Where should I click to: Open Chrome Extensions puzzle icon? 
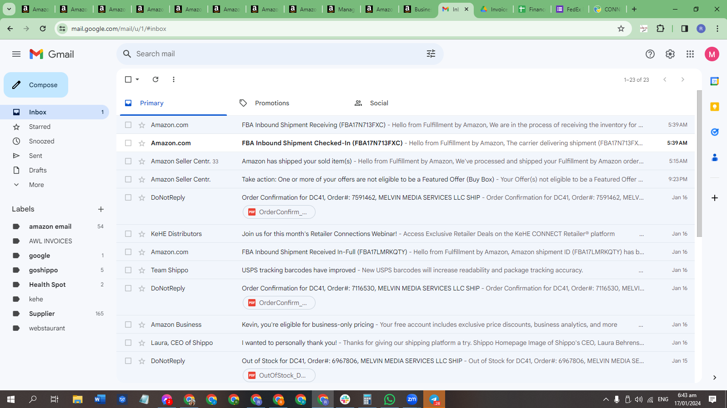(x=661, y=29)
